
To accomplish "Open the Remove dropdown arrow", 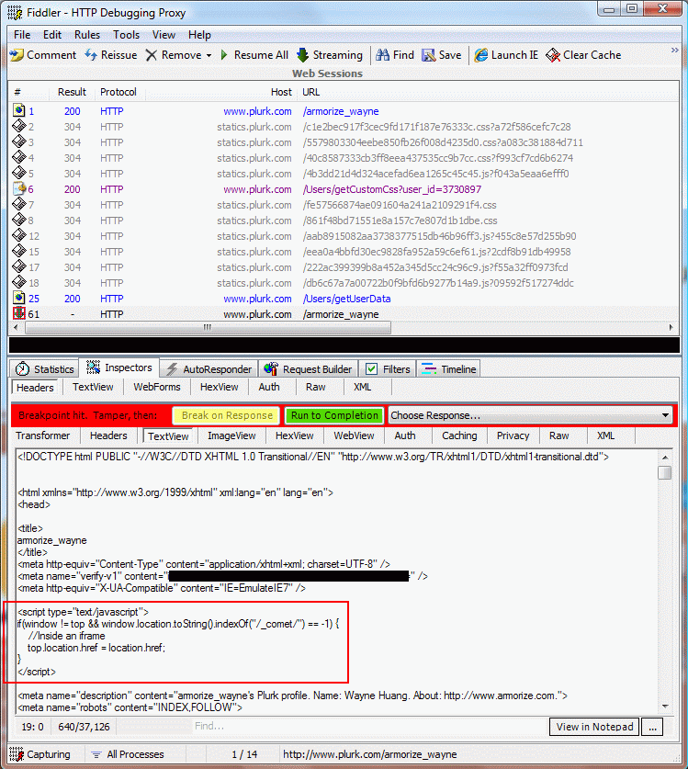I will click(x=209, y=55).
